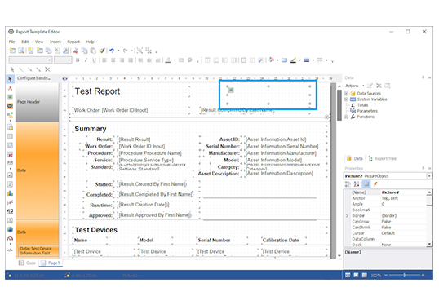Toggle center text alignment
Screen dimensions: 439x305
[x=113, y=60]
